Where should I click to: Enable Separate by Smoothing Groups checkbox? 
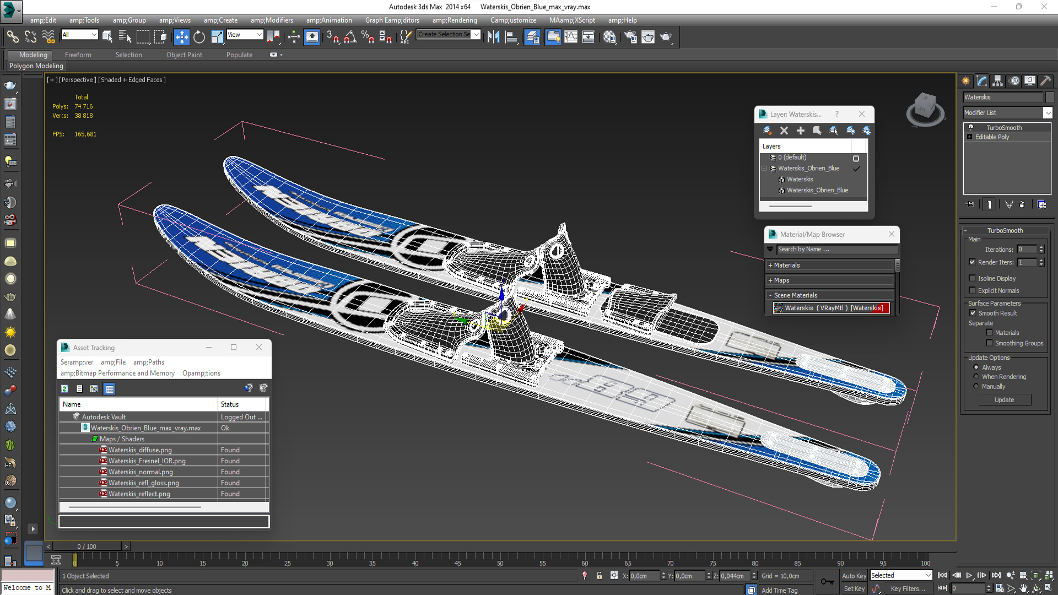(989, 343)
